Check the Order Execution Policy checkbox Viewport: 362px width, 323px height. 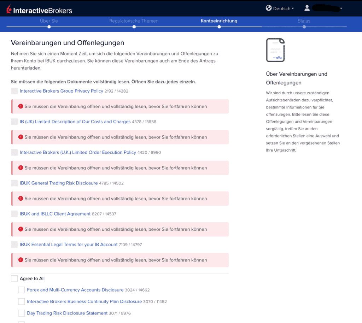coord(14,152)
